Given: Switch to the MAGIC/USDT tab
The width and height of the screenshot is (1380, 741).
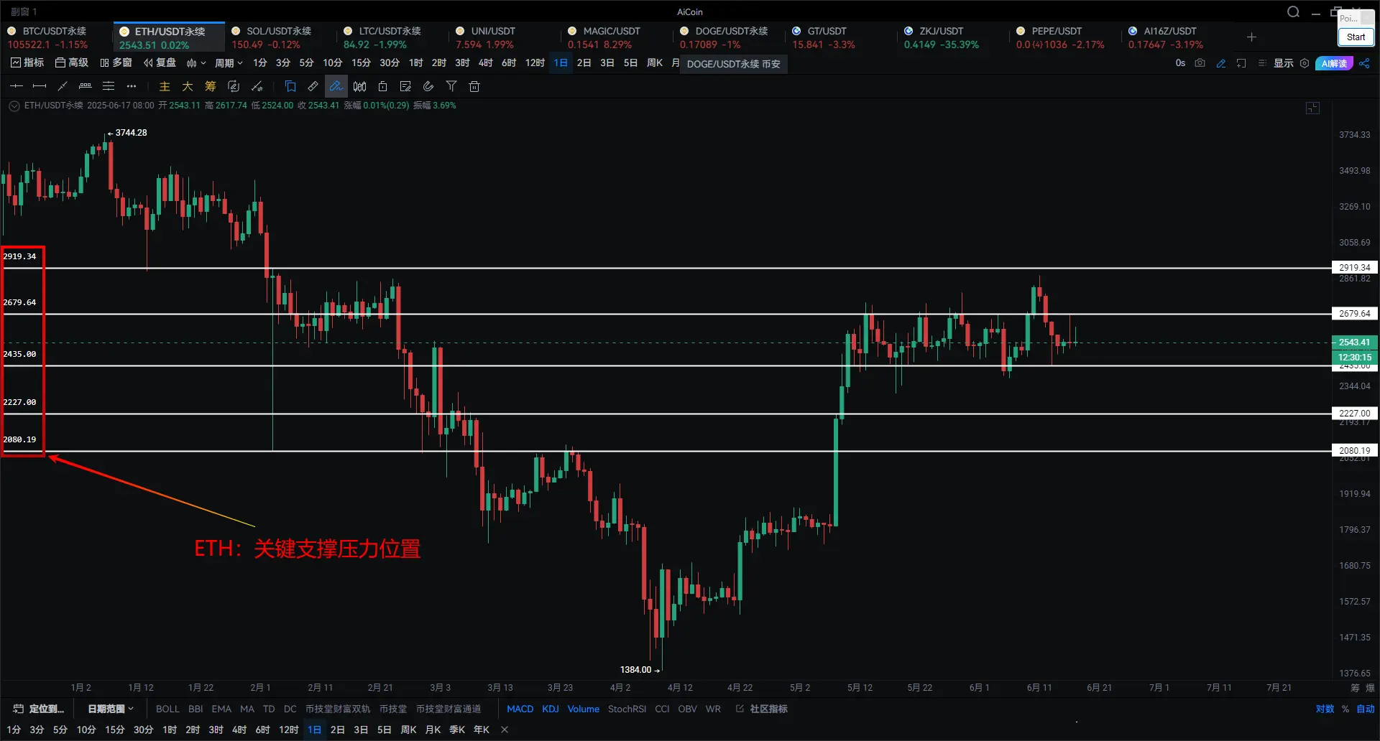Looking at the screenshot, I should pyautogui.click(x=617, y=37).
